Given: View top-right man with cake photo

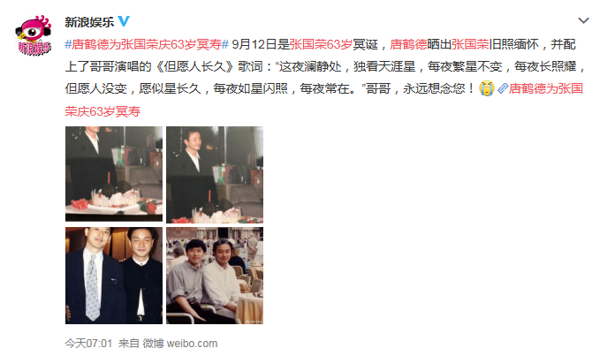Looking at the screenshot, I should click(215, 175).
